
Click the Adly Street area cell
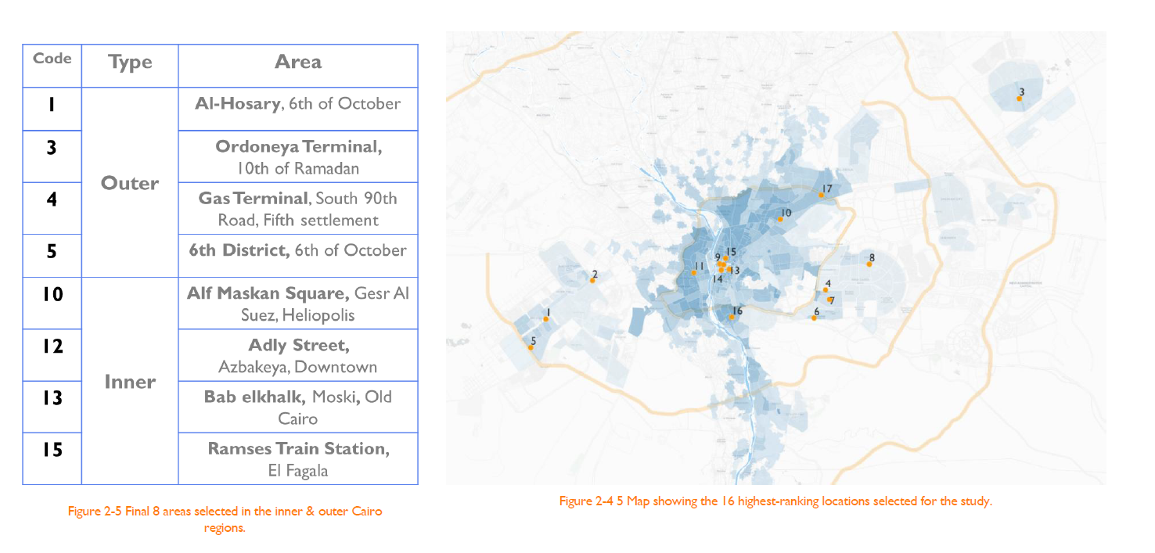coord(297,356)
